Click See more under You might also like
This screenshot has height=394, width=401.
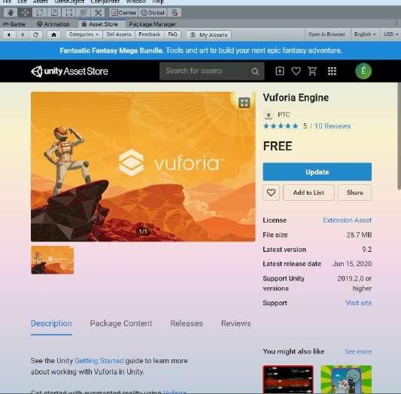point(358,352)
